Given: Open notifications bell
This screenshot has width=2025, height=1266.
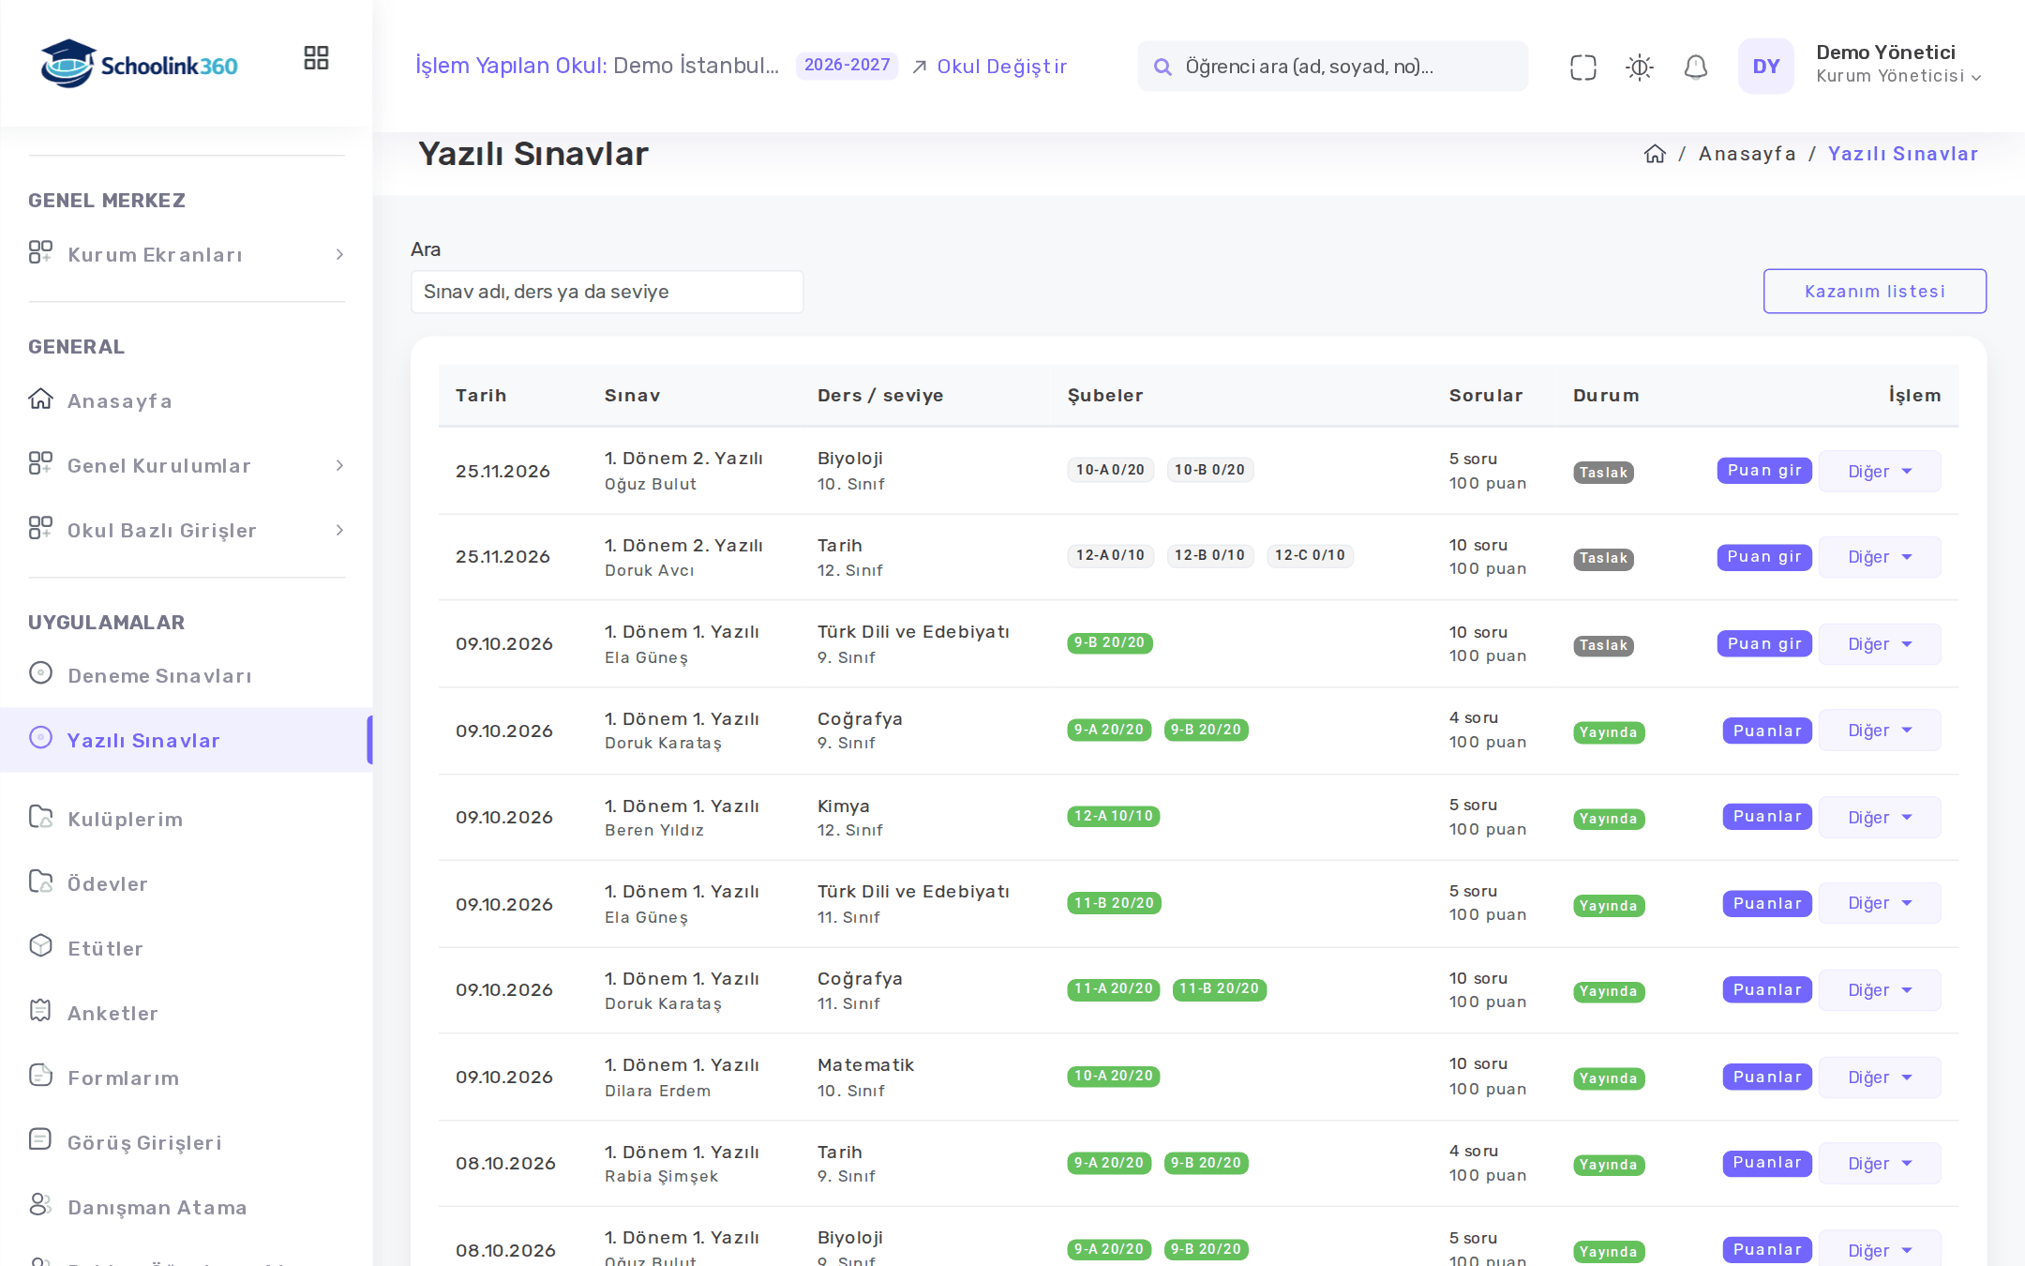Looking at the screenshot, I should [1695, 67].
